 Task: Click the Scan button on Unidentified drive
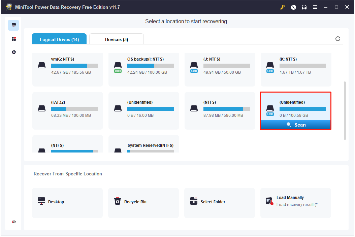coord(296,125)
